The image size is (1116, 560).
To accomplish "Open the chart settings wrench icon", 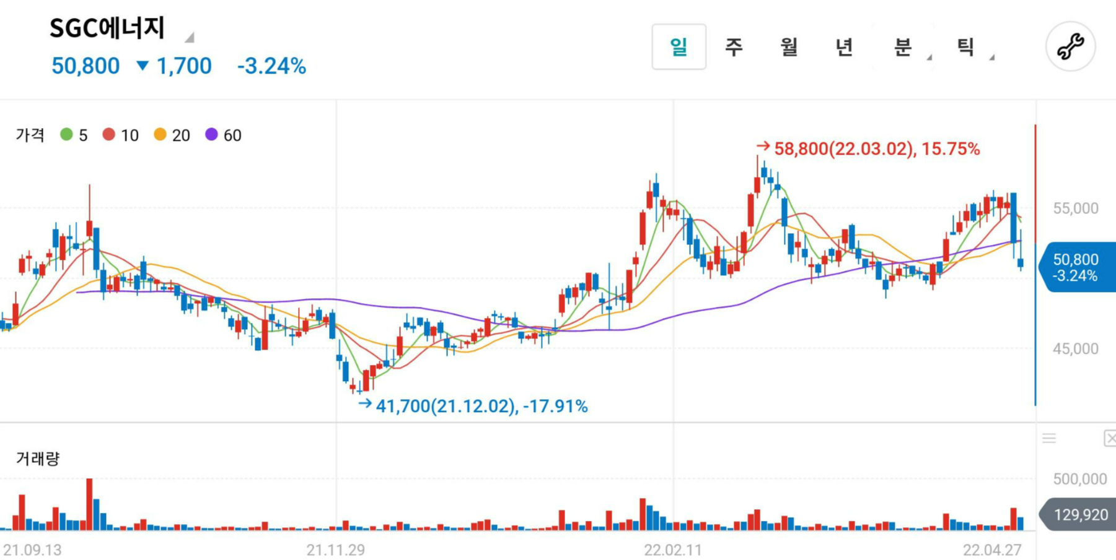I will pos(1070,46).
